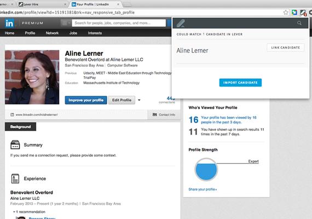Click Aline Lerner's profile photo

pyautogui.click(x=32, y=77)
